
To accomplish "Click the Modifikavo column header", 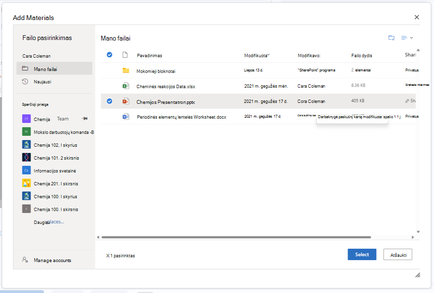I will coord(309,56).
